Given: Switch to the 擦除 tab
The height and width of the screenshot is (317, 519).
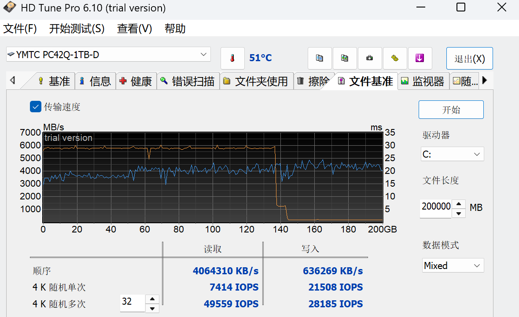Looking at the screenshot, I should [x=314, y=81].
